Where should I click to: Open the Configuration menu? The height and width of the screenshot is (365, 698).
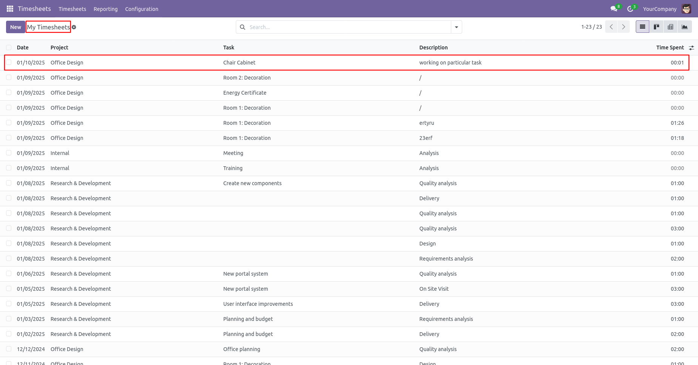pyautogui.click(x=141, y=9)
